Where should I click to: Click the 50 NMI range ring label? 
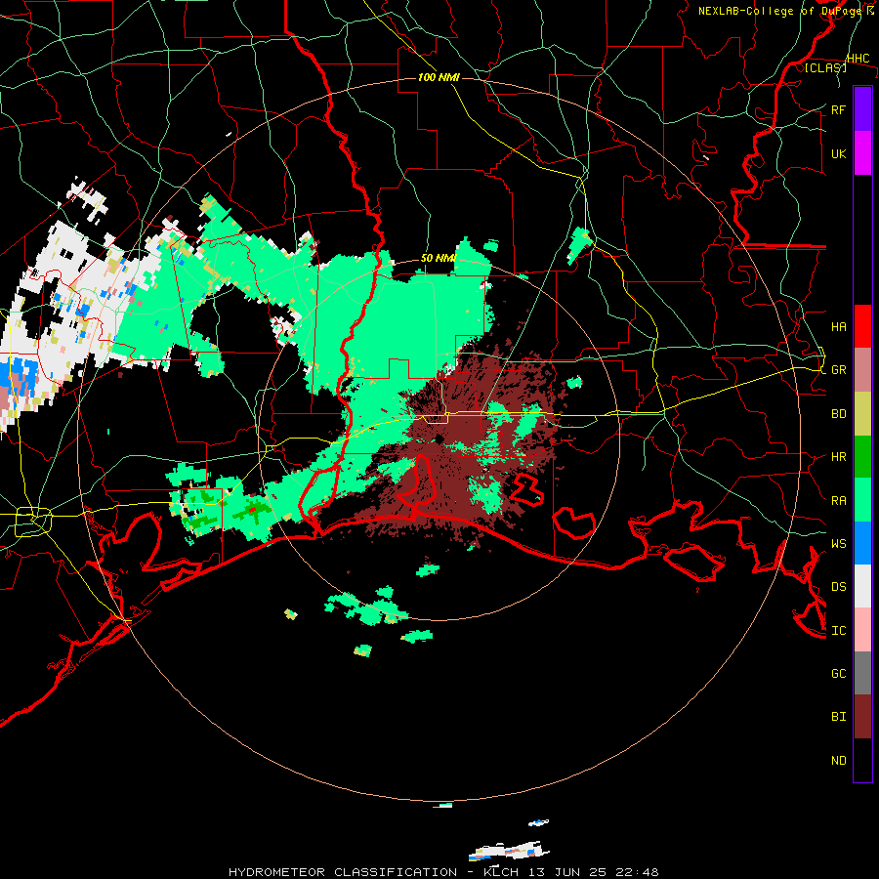click(x=439, y=258)
